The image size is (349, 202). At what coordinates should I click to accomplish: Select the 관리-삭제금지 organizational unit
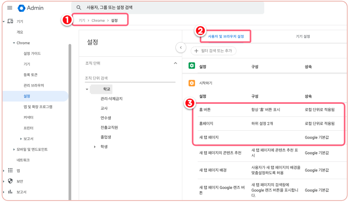112,99
